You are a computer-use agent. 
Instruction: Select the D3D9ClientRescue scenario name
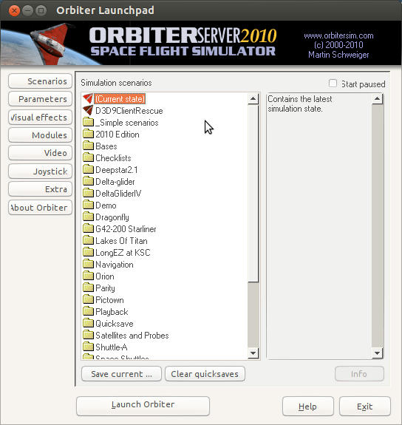(x=129, y=111)
